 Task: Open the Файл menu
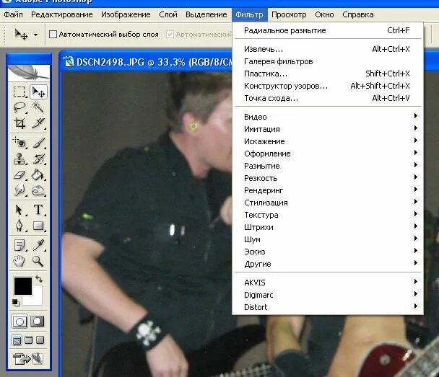(13, 14)
